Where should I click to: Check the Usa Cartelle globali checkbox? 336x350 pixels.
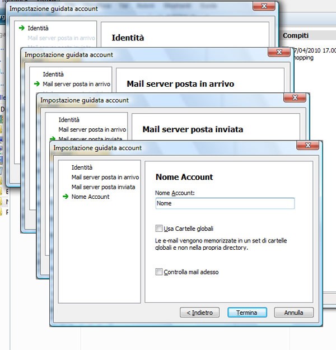pyautogui.click(x=159, y=228)
